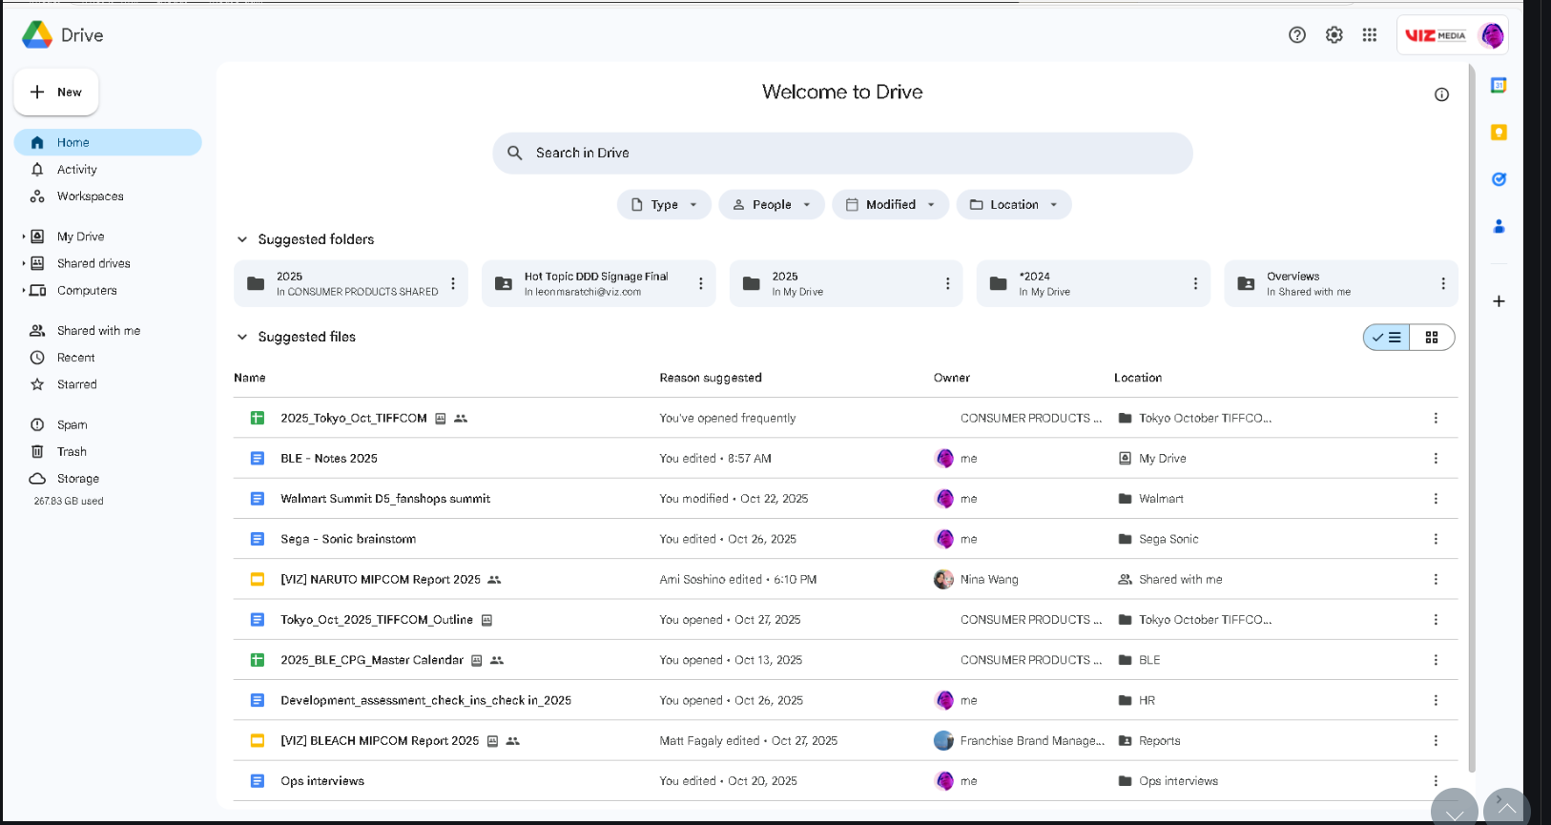
Task: Open more actions for Overviews folder
Action: [x=1442, y=284]
